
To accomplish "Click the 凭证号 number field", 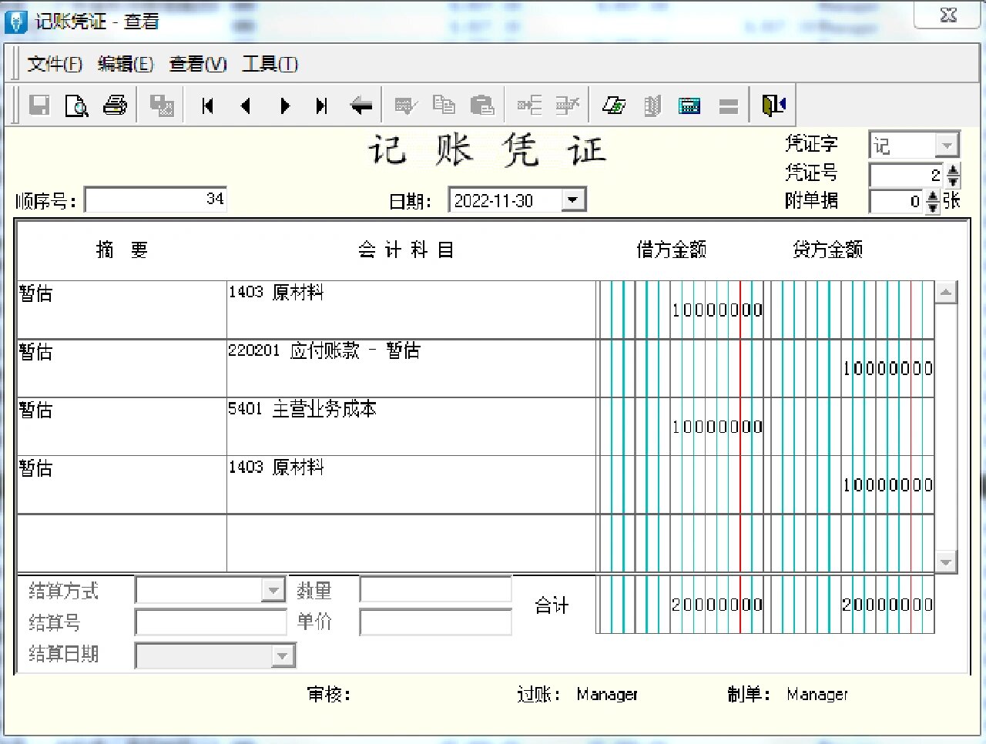I will [x=907, y=176].
